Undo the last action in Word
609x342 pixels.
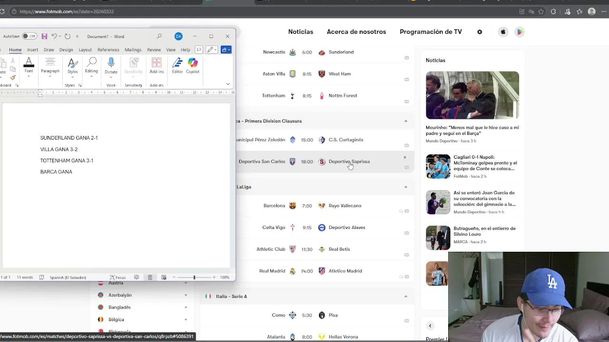[x=54, y=36]
